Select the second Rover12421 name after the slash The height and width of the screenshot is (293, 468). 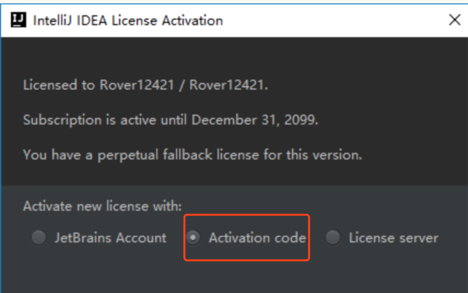pyautogui.click(x=226, y=85)
